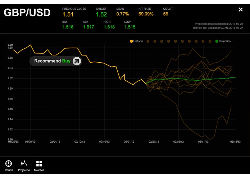
Task: Click the Recommend Buy label text
Action: click(52, 61)
